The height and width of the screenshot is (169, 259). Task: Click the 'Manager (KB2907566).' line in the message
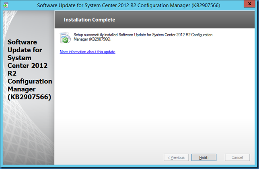point(93,39)
